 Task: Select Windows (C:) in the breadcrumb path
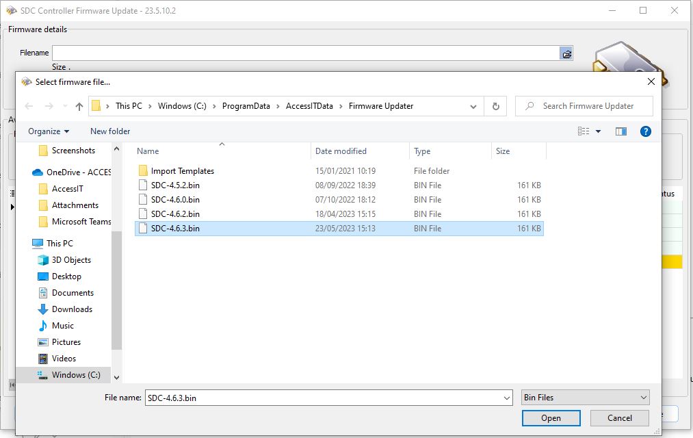[182, 106]
